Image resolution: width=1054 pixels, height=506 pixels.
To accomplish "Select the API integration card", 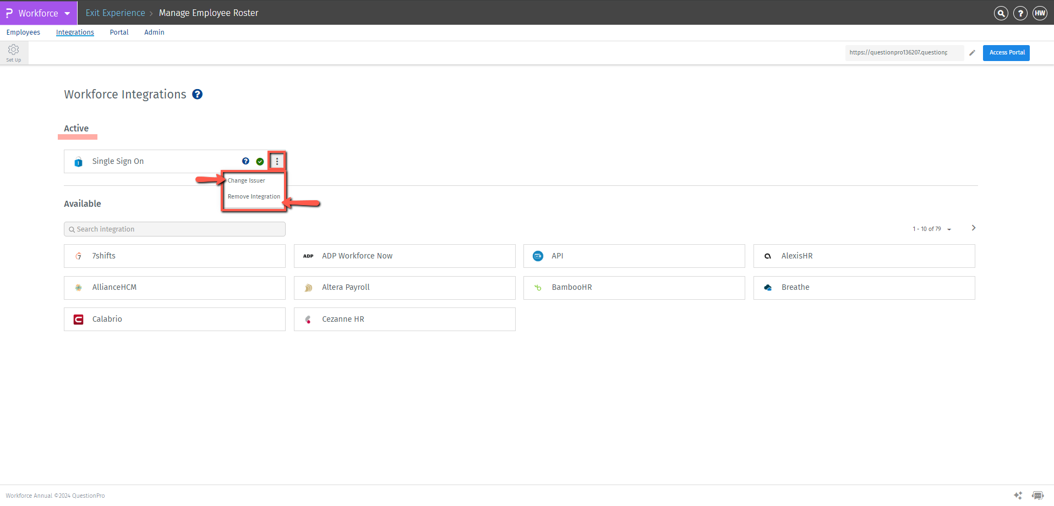I will point(634,256).
